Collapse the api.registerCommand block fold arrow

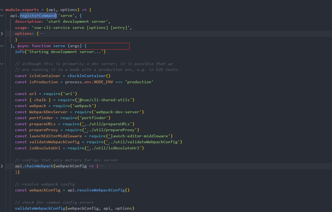coord(2,16)
